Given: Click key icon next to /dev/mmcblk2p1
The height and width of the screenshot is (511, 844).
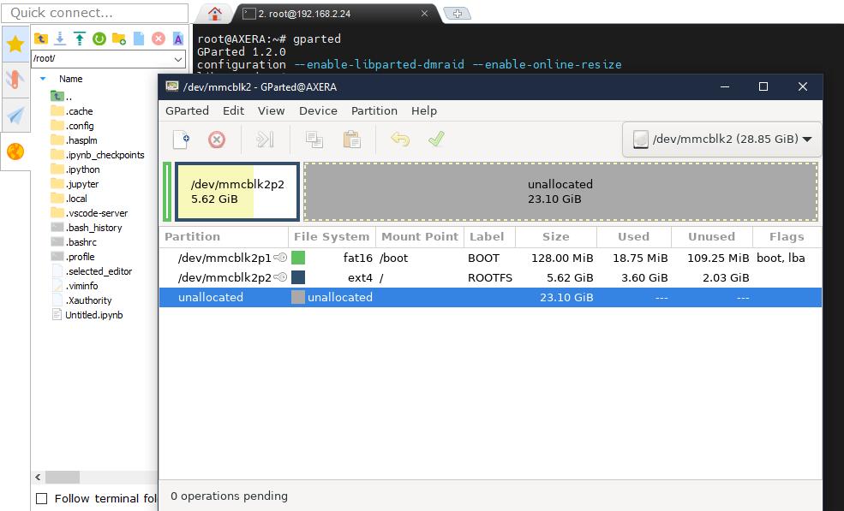Looking at the screenshot, I should pos(280,258).
